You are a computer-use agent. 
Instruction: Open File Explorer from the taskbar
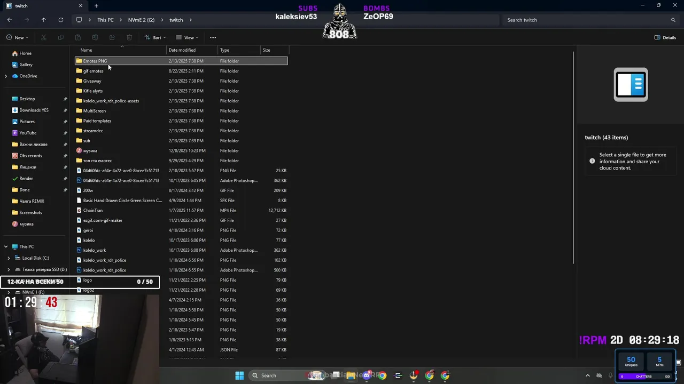(351, 375)
